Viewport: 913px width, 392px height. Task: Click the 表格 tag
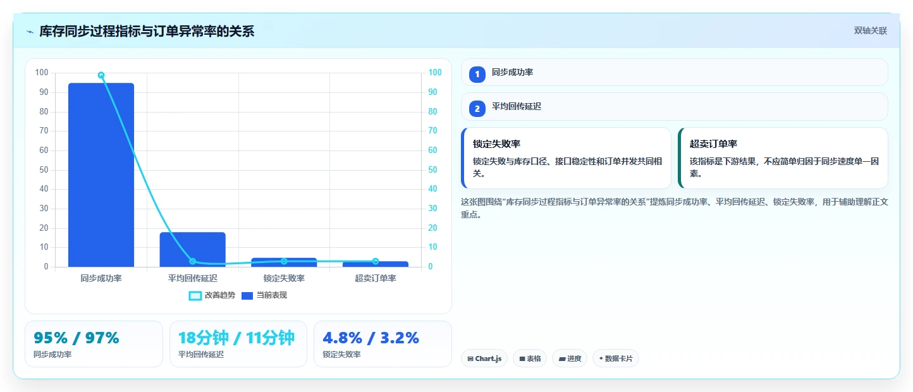[x=530, y=358]
